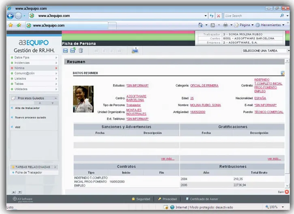This screenshot has height=214, width=294.
Task: Open the address bar history dropdown arrow
Action: [x=206, y=16]
